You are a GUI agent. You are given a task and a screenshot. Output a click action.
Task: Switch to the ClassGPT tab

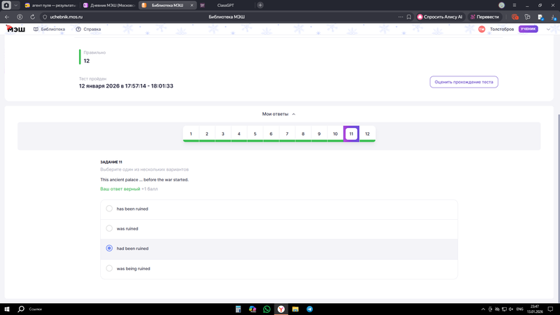point(225,5)
